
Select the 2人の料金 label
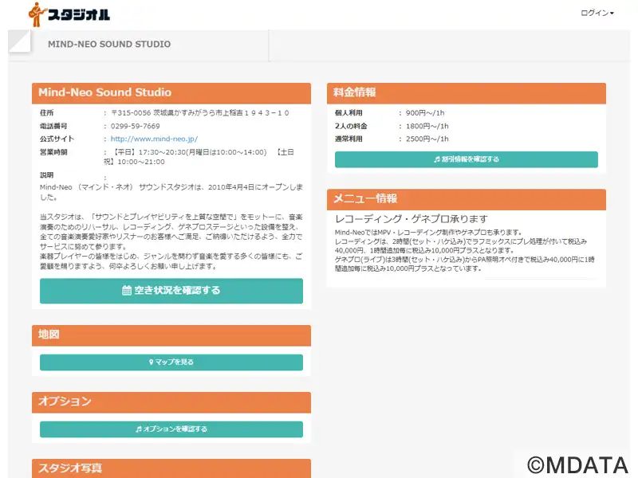point(351,127)
